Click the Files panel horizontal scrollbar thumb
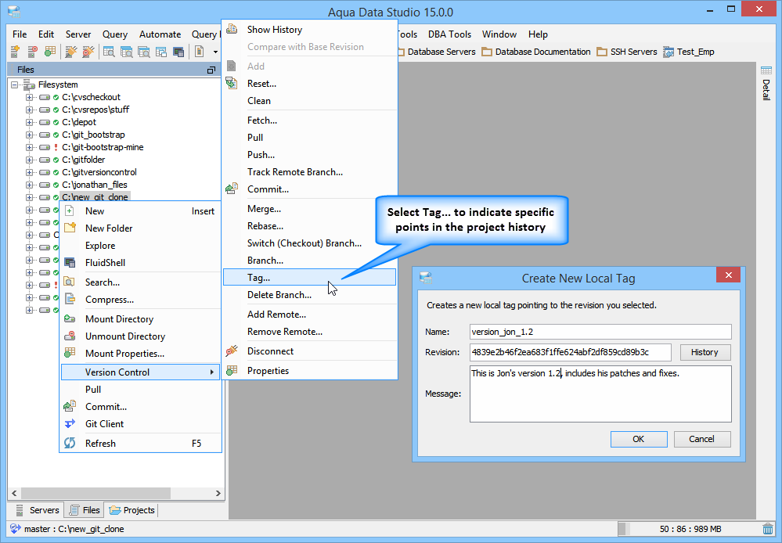 point(95,493)
